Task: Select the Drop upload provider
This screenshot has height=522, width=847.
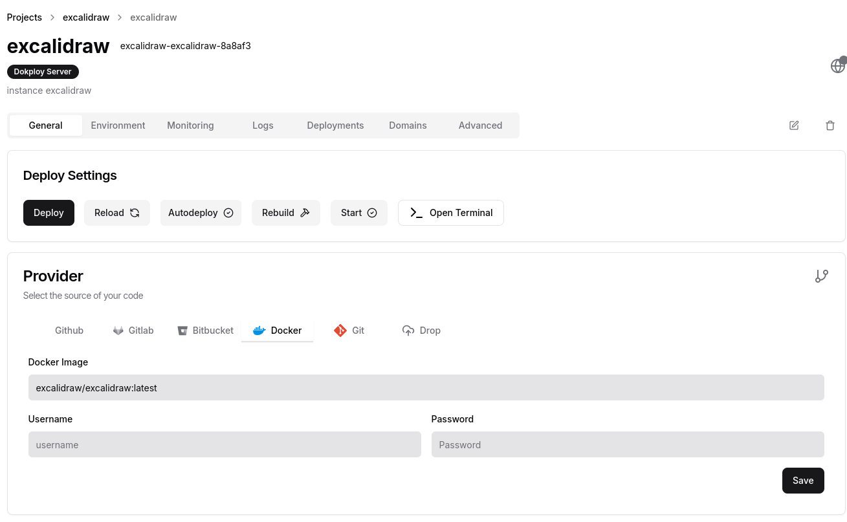Action: (x=421, y=331)
